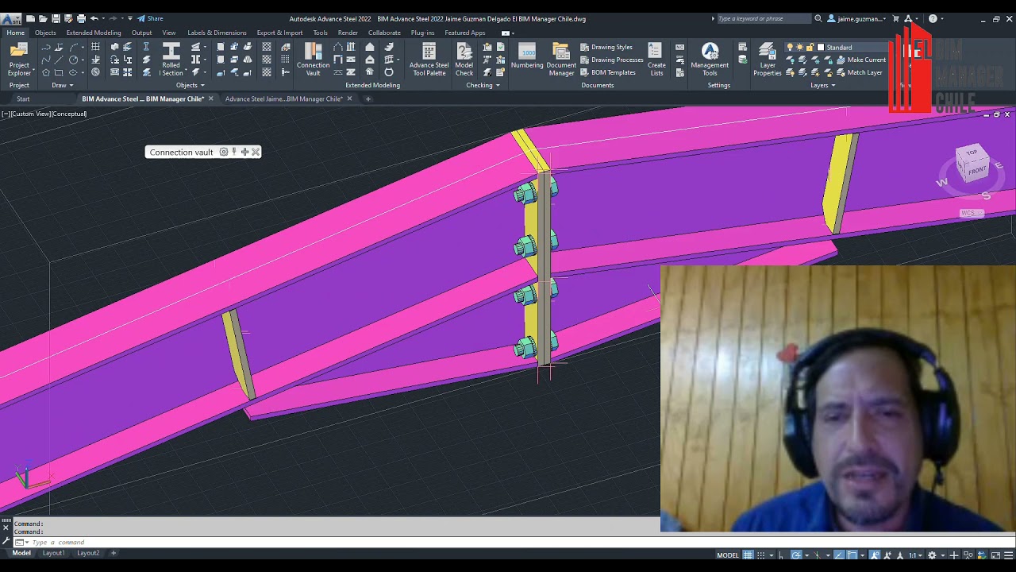Expand the Checking panel dropdown
Screen dimensions: 1016x572
(x=483, y=85)
